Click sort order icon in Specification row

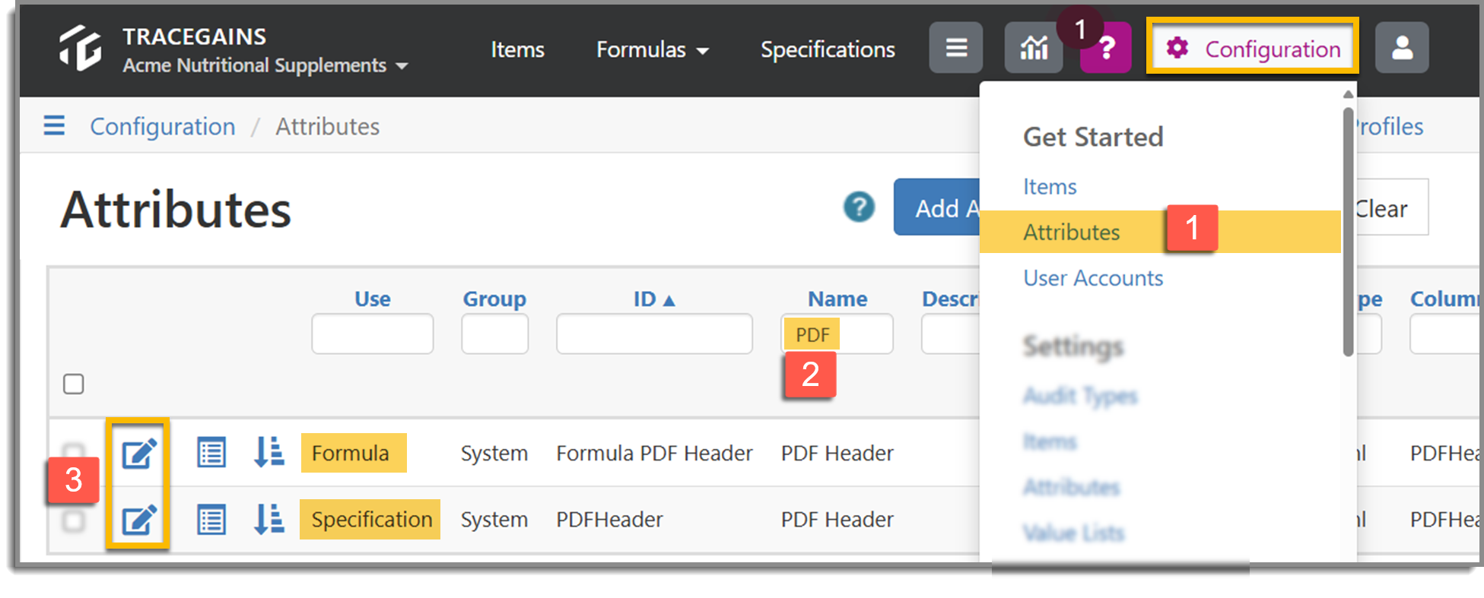click(x=269, y=519)
